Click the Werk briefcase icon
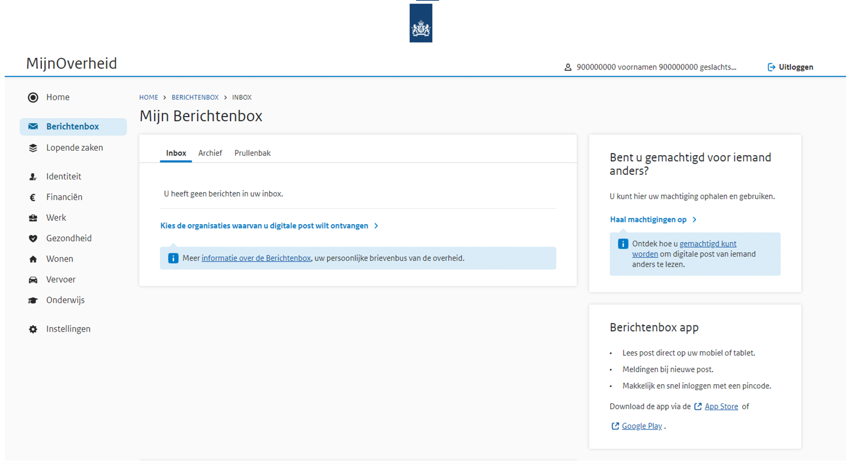This screenshot has height=464, width=850. coord(33,218)
